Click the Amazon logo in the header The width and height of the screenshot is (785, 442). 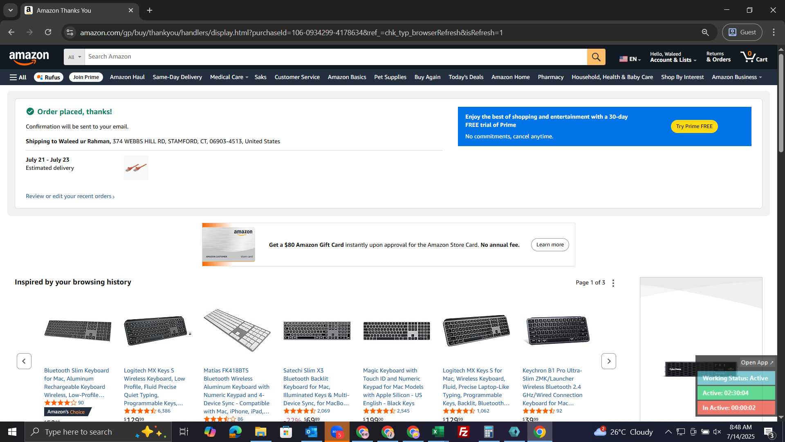(x=29, y=58)
